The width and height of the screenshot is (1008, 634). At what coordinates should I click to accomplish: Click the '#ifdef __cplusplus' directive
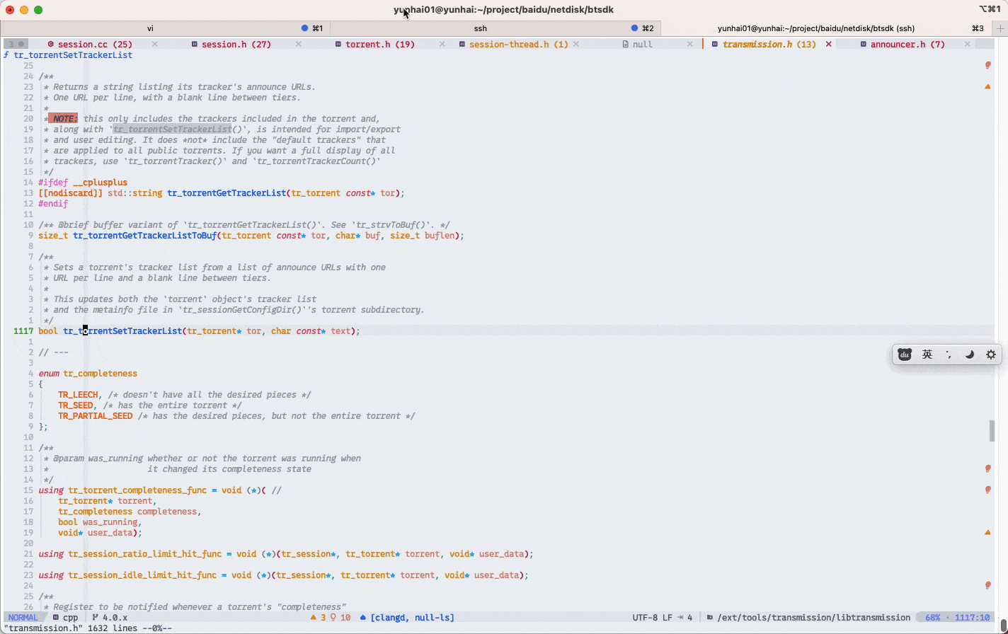[83, 182]
